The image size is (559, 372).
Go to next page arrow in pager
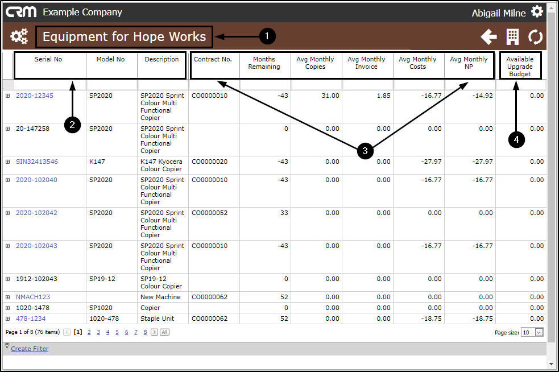coord(154,332)
